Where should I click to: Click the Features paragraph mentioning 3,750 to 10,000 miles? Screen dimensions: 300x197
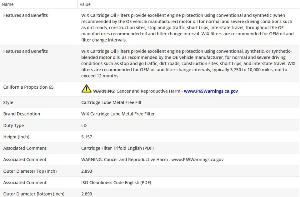pyautogui.click(x=188, y=63)
